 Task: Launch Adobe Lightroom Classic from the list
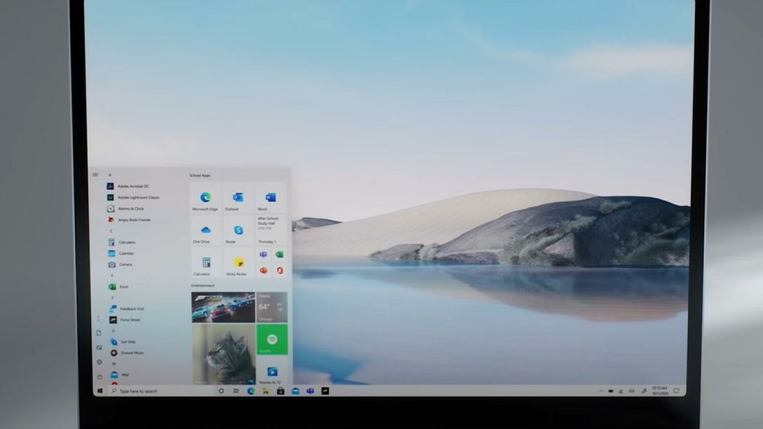pyautogui.click(x=139, y=198)
